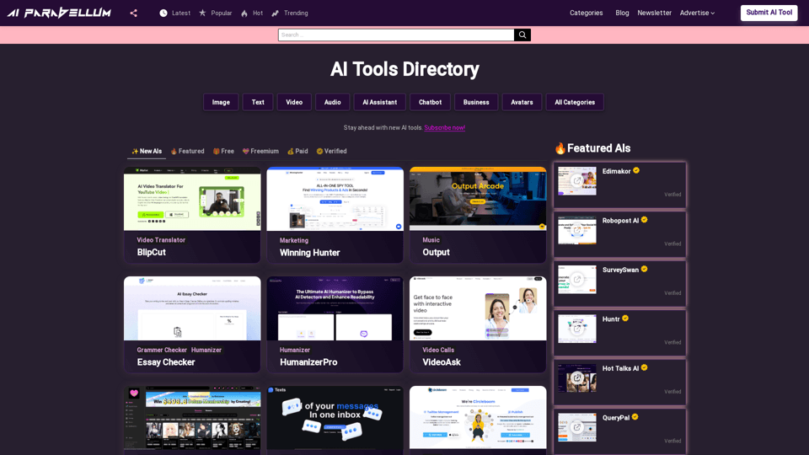Image resolution: width=809 pixels, height=455 pixels.
Task: Select the Avatars category button
Action: point(522,102)
